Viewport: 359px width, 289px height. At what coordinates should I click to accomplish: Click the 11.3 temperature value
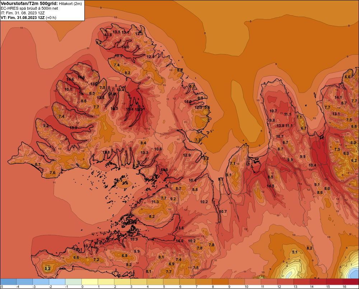coord(155,202)
